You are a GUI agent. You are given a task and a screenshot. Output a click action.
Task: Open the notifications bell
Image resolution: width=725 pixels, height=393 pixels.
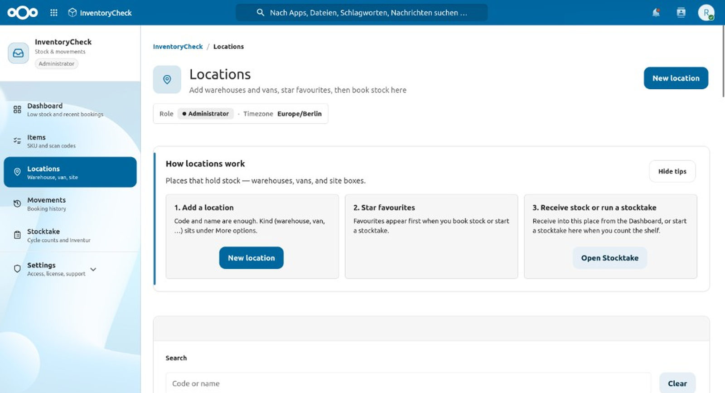pos(656,13)
